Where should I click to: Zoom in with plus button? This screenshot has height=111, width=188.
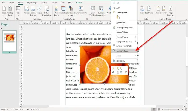click(178, 110)
